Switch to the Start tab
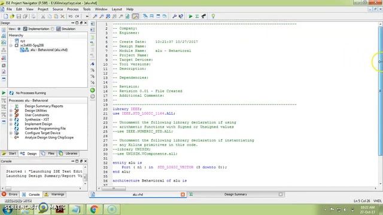The width and height of the screenshot is (383, 215). (10, 153)
